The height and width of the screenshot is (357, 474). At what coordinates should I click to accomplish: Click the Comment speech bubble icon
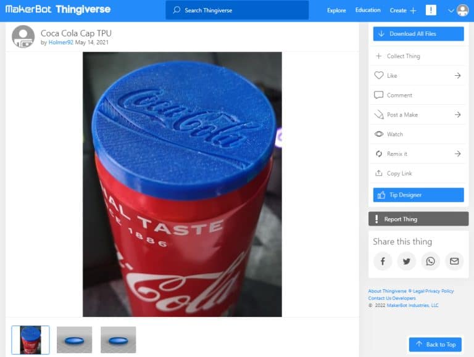(x=378, y=95)
